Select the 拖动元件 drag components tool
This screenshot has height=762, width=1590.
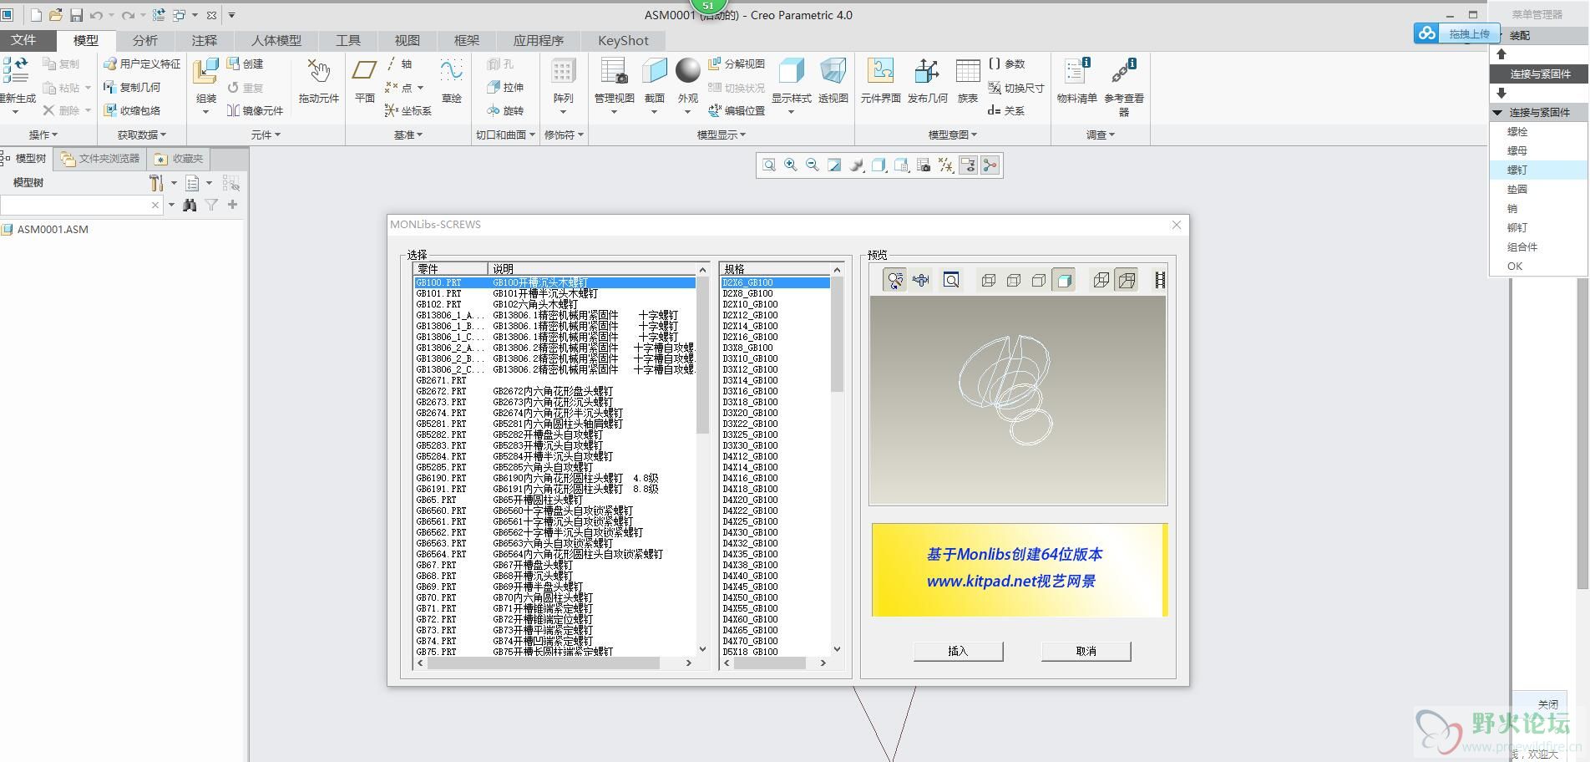319,72
